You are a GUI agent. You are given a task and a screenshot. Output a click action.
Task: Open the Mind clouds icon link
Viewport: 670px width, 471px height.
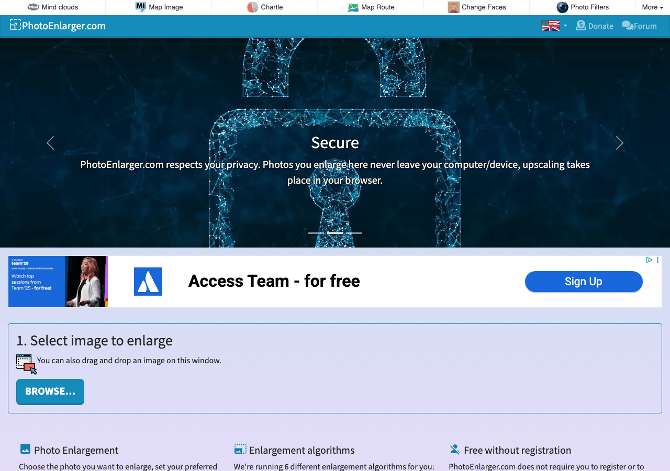tap(33, 7)
